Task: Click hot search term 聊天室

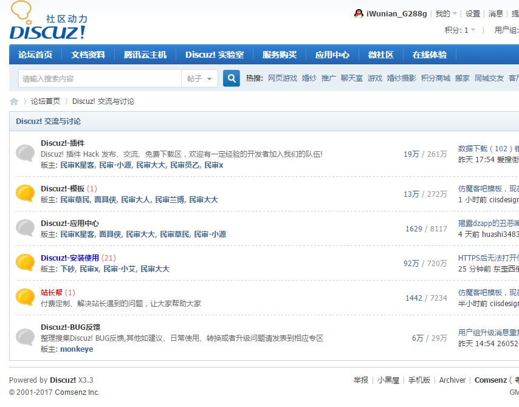Action: [x=352, y=78]
